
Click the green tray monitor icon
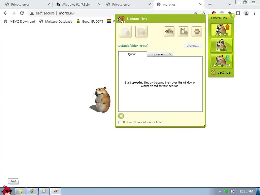coord(226,191)
